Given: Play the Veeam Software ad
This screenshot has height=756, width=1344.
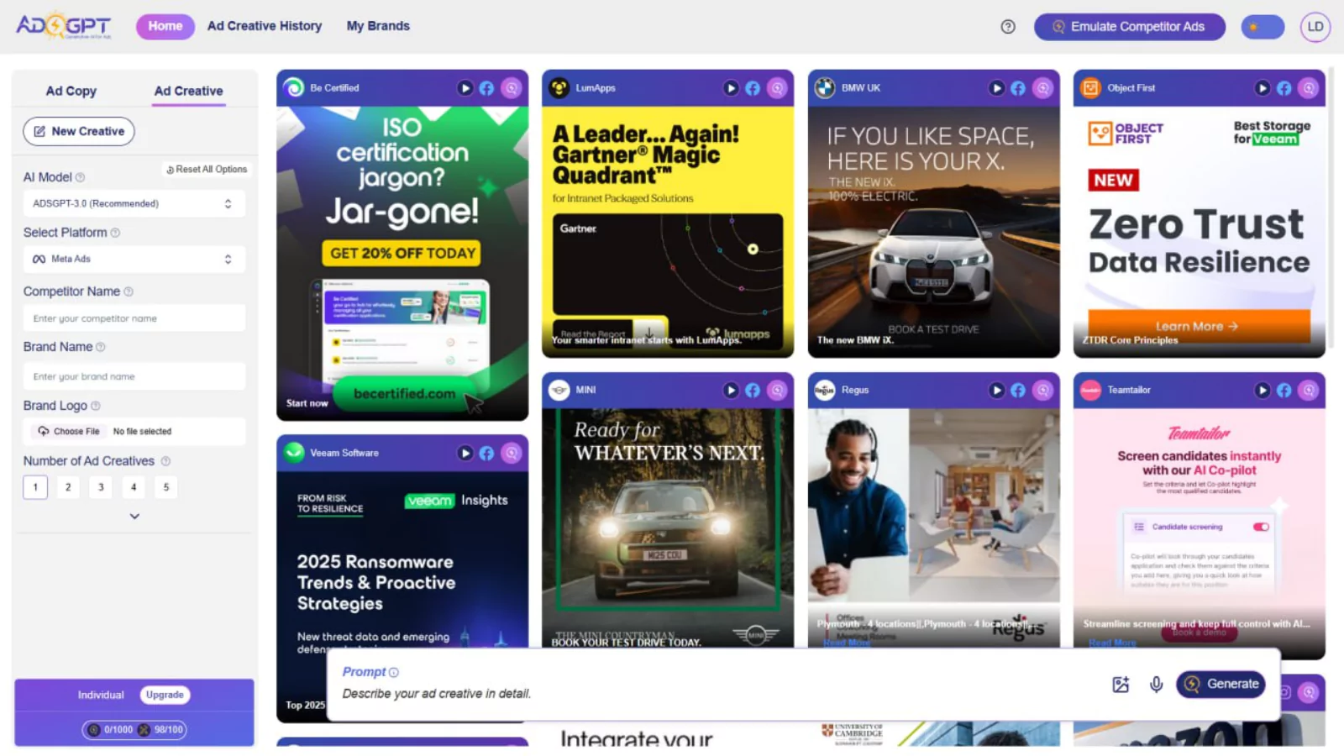Looking at the screenshot, I should pyautogui.click(x=465, y=454).
